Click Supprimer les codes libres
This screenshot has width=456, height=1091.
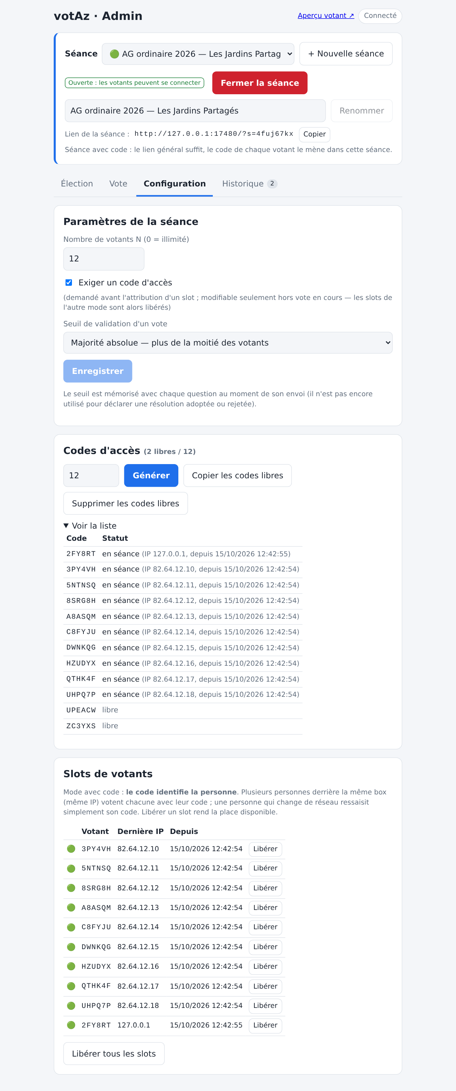point(125,504)
